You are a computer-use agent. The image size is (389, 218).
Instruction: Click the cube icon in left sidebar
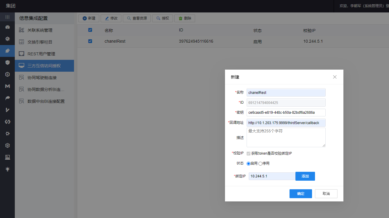click(x=7, y=145)
